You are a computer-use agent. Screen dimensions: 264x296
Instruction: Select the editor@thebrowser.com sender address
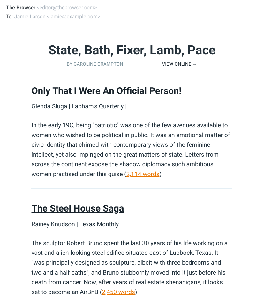67,8
